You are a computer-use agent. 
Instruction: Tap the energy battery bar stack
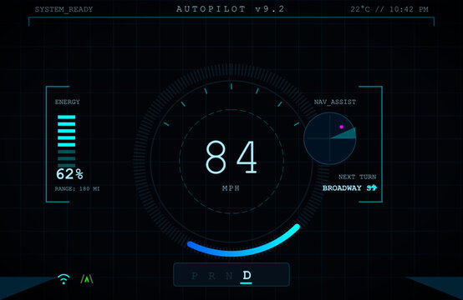pos(66,142)
